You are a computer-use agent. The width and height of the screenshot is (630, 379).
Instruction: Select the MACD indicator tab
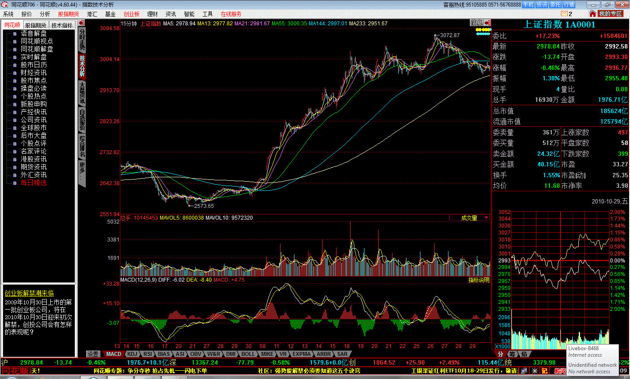114,354
